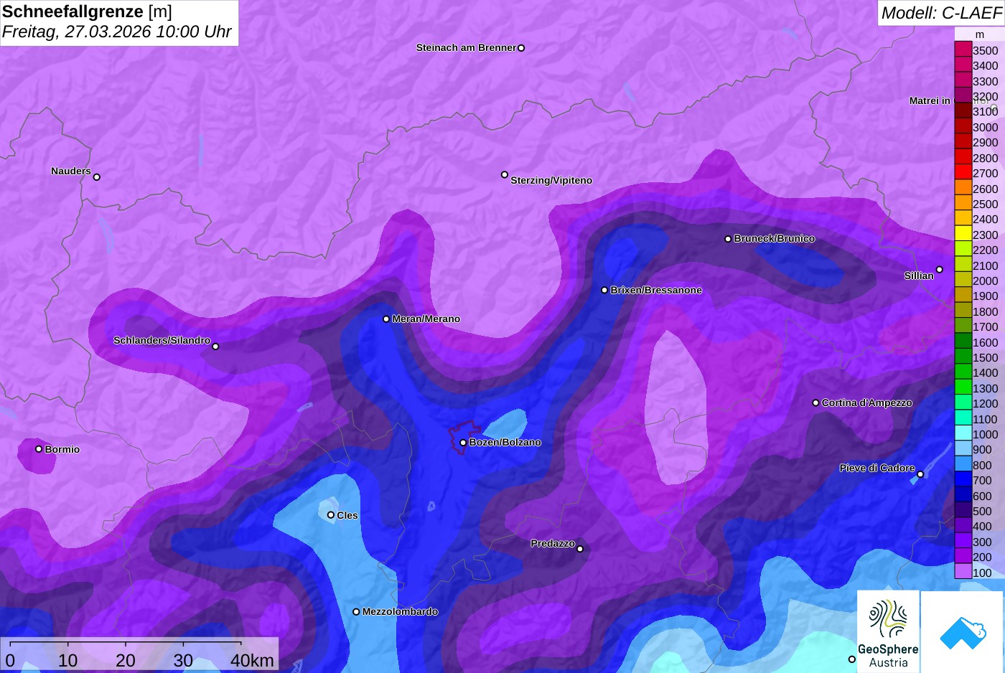Select the Cortina d'Ampezzo marker
The image size is (1005, 673).
click(815, 403)
